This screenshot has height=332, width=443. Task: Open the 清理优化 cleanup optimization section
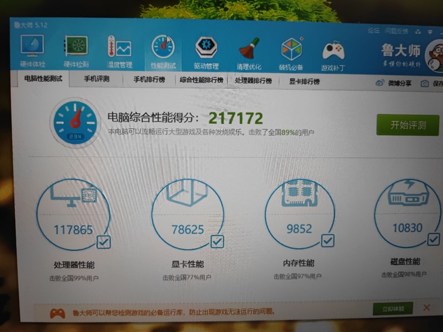[249, 54]
